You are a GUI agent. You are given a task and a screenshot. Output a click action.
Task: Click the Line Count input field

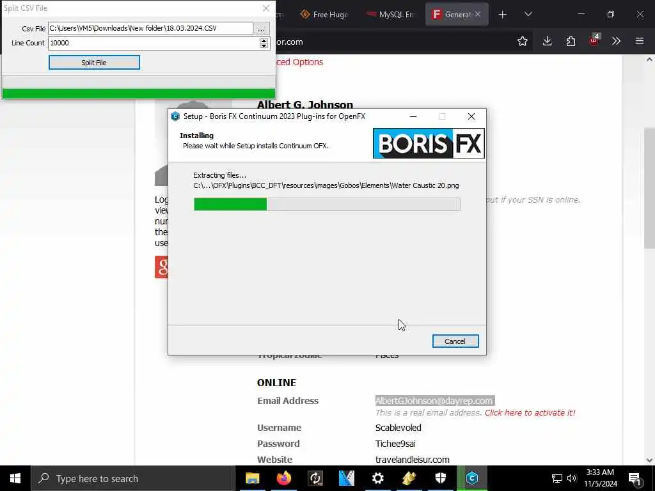154,43
